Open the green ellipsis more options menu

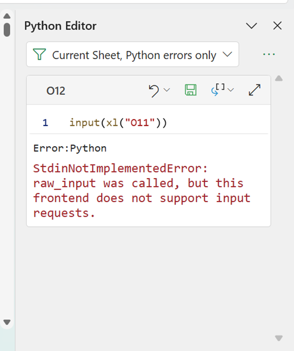pos(268,54)
